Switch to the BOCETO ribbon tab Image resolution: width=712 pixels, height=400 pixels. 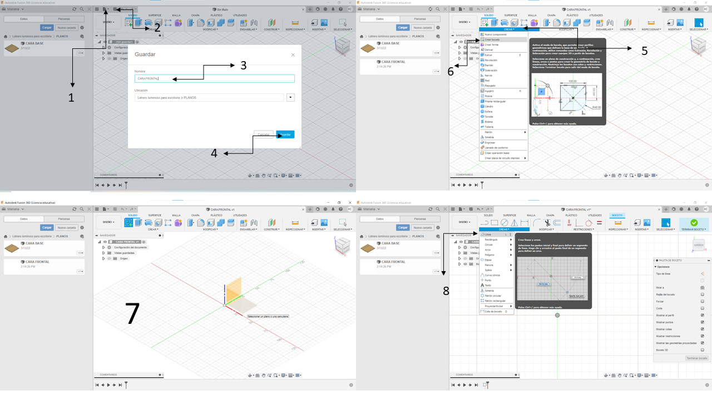[x=617, y=215]
